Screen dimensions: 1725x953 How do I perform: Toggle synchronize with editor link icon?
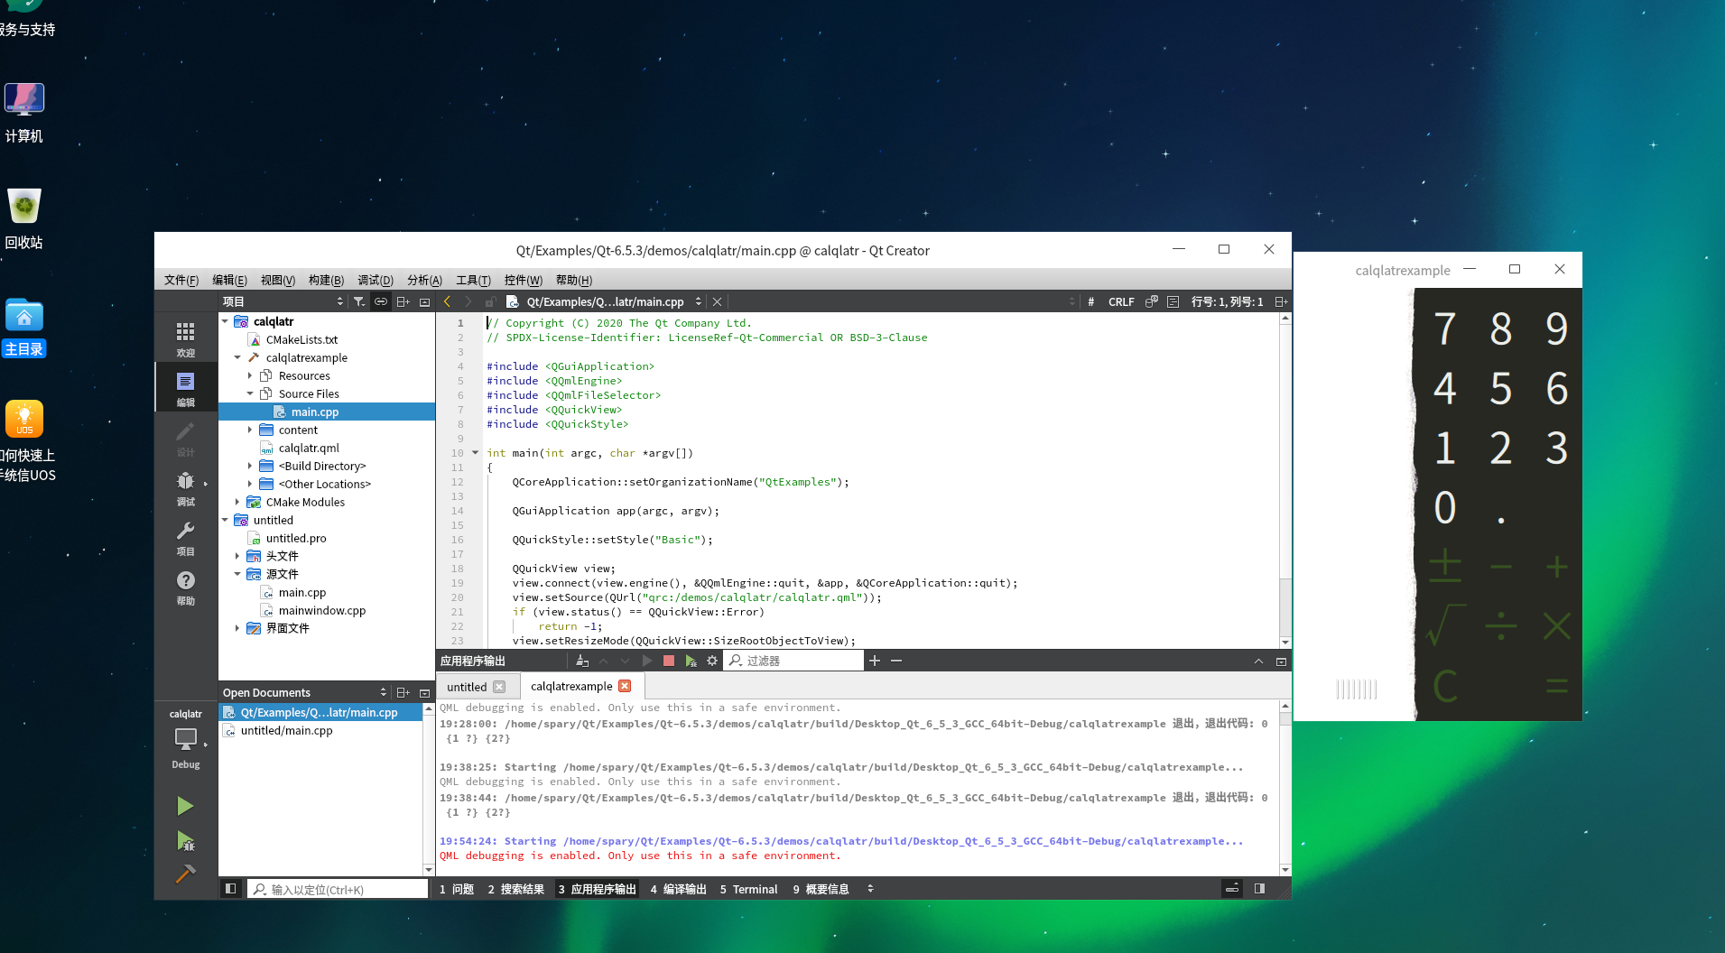tap(381, 301)
